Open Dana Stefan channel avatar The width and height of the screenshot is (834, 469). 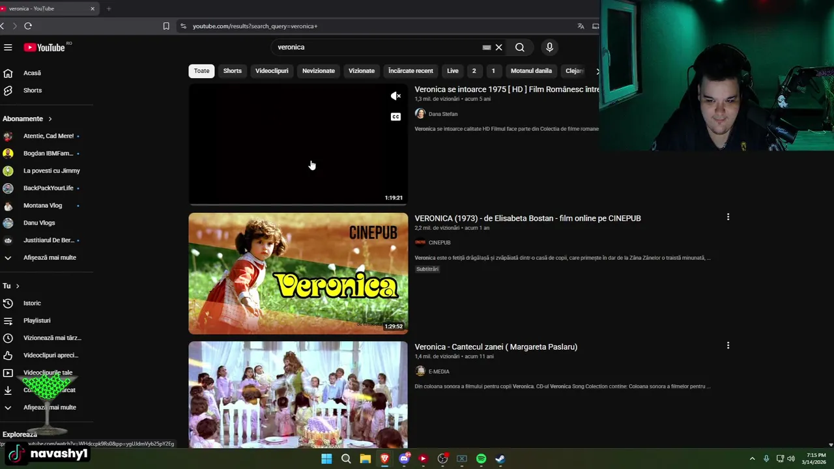click(x=420, y=114)
